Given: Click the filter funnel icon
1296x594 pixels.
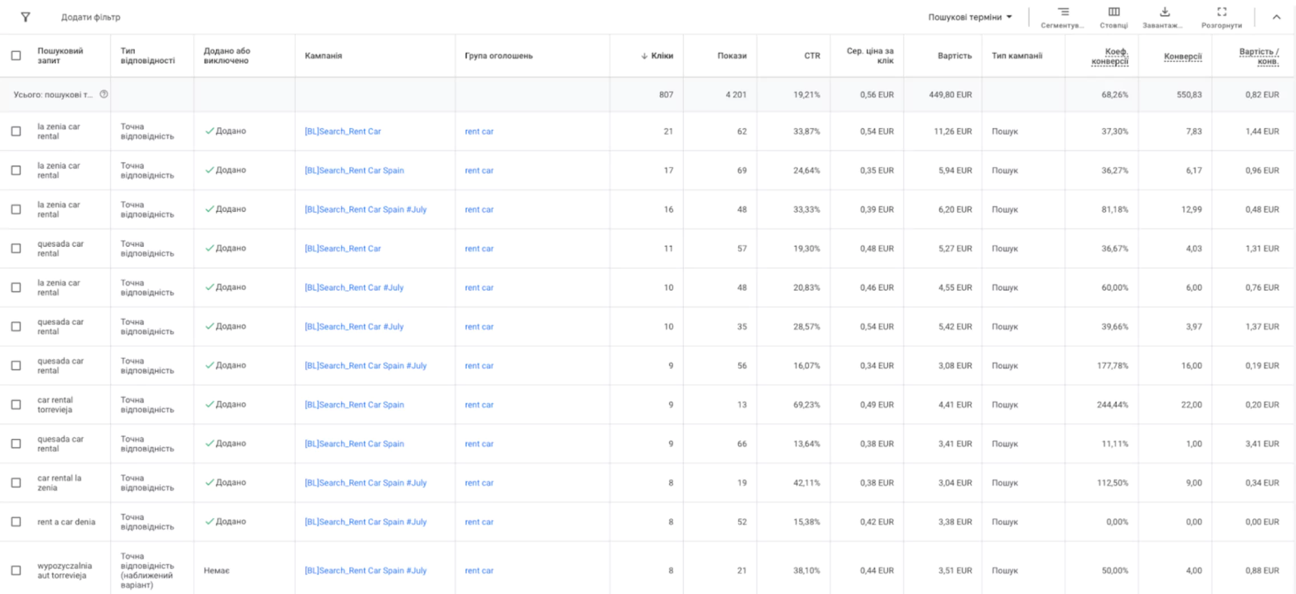Looking at the screenshot, I should [25, 17].
